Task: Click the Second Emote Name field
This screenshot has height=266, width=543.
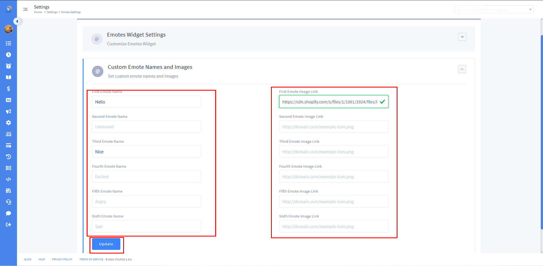Action: pos(146,127)
